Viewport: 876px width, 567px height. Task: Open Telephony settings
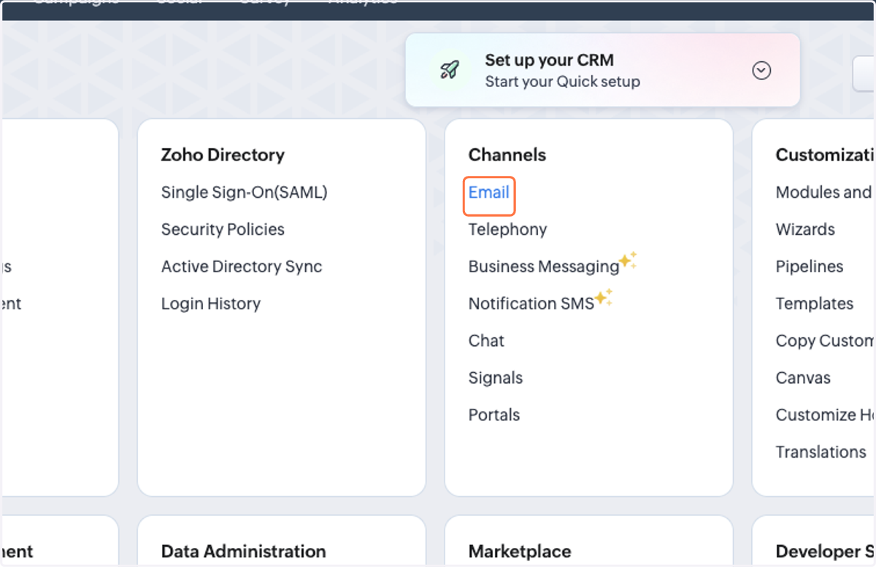507,229
